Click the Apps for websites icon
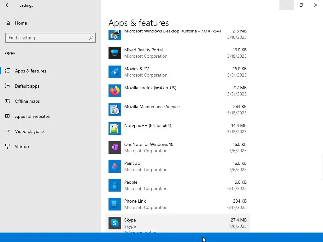The image size is (323, 242). (x=8, y=116)
